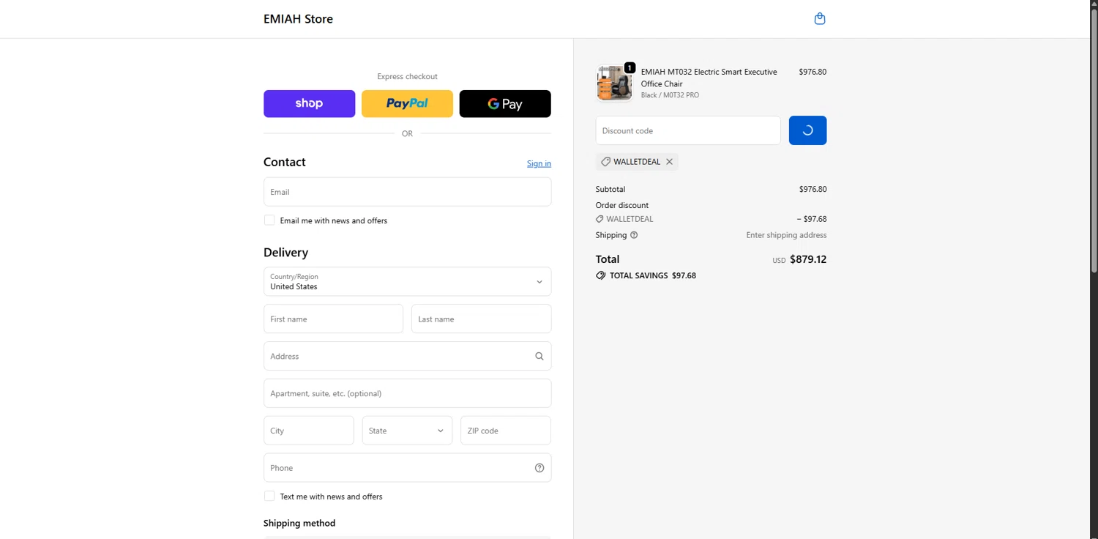Check Email me with news and offers
Screen dimensions: 1098x539
tap(269, 220)
